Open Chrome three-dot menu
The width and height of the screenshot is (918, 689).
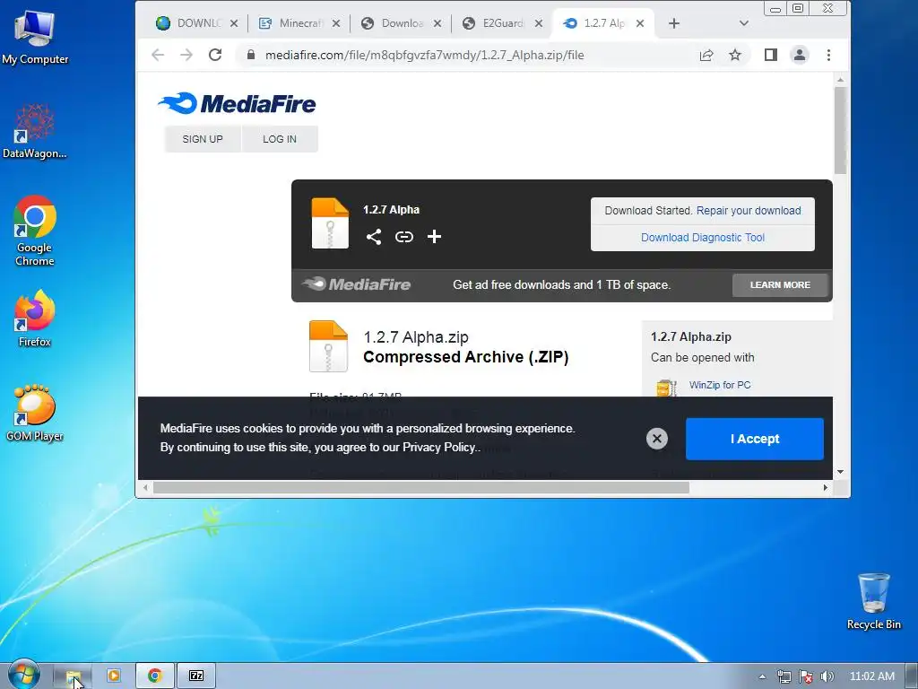[828, 55]
